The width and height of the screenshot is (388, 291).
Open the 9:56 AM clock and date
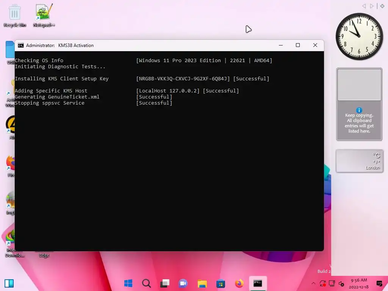click(x=359, y=283)
